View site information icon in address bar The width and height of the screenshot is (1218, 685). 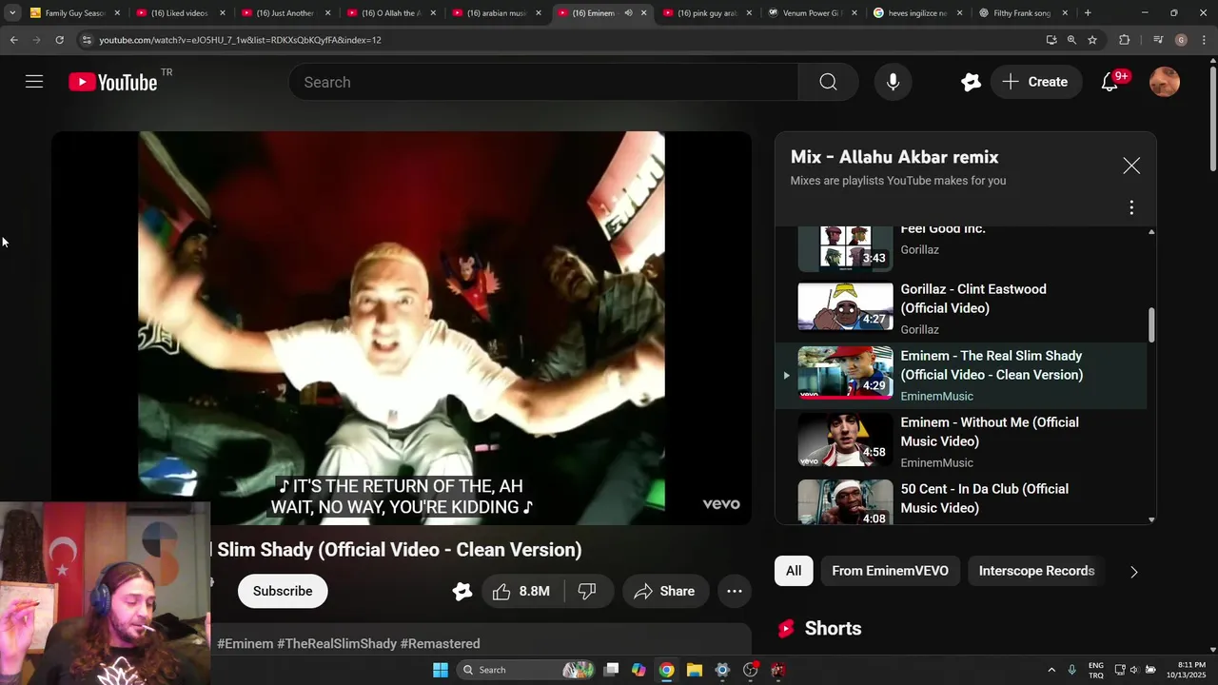(x=87, y=40)
